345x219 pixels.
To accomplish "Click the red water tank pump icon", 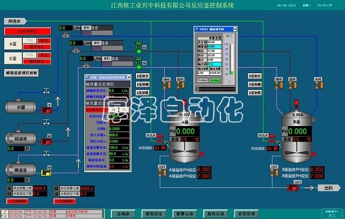I will point(47,110).
